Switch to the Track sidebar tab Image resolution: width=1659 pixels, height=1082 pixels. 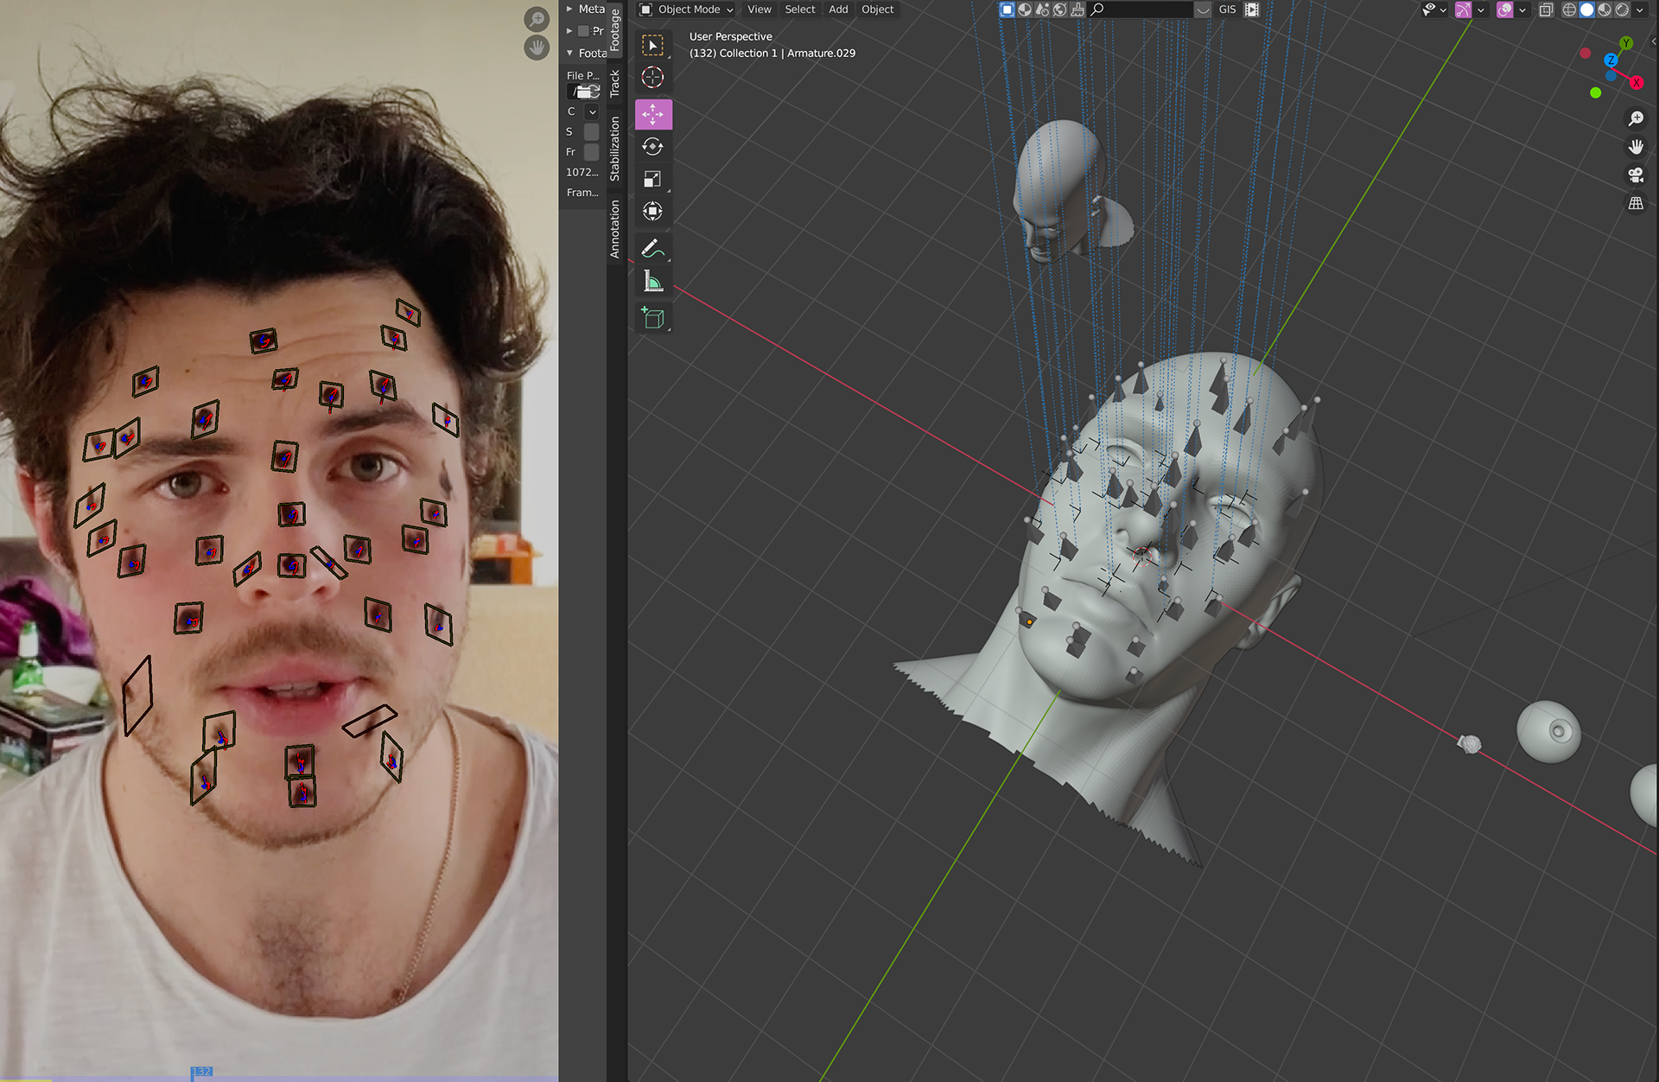click(614, 83)
